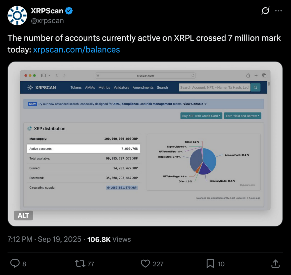
Task: Click the ALT image description badge
Action: point(23,215)
